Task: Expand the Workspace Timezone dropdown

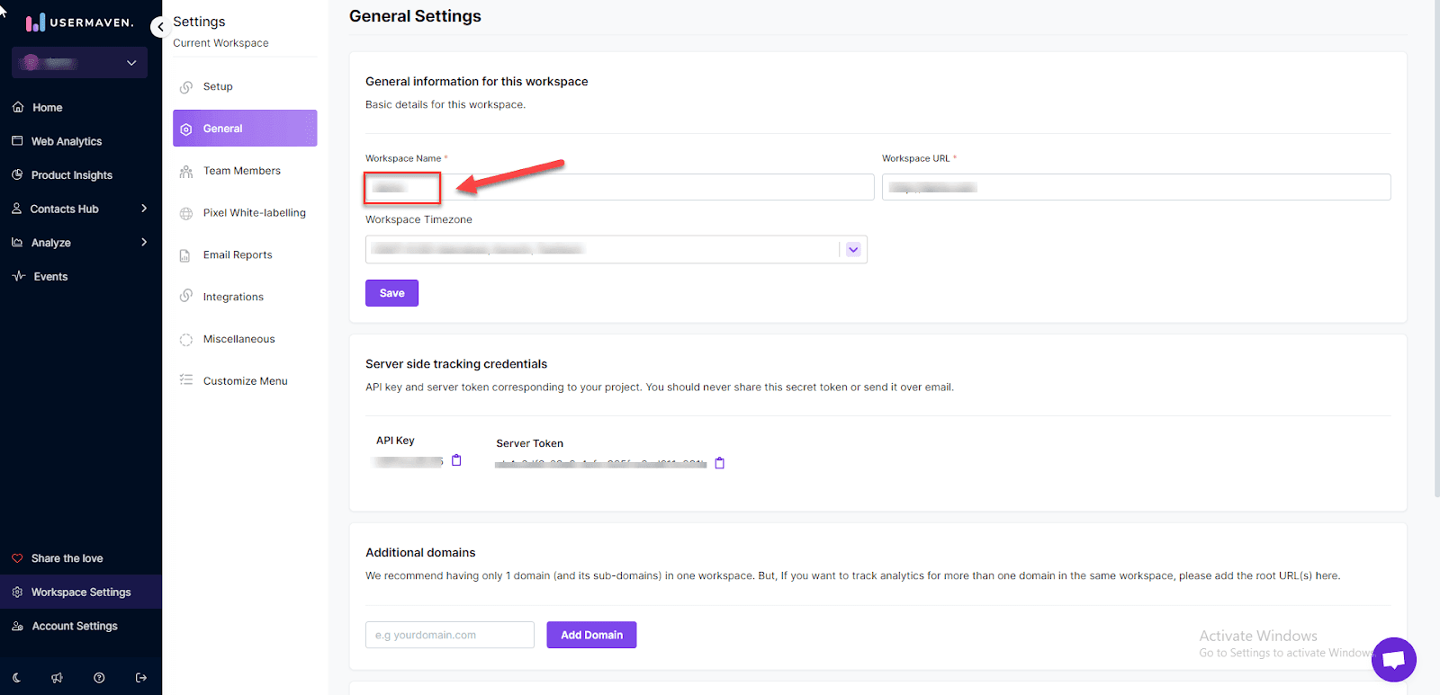Action: [853, 250]
